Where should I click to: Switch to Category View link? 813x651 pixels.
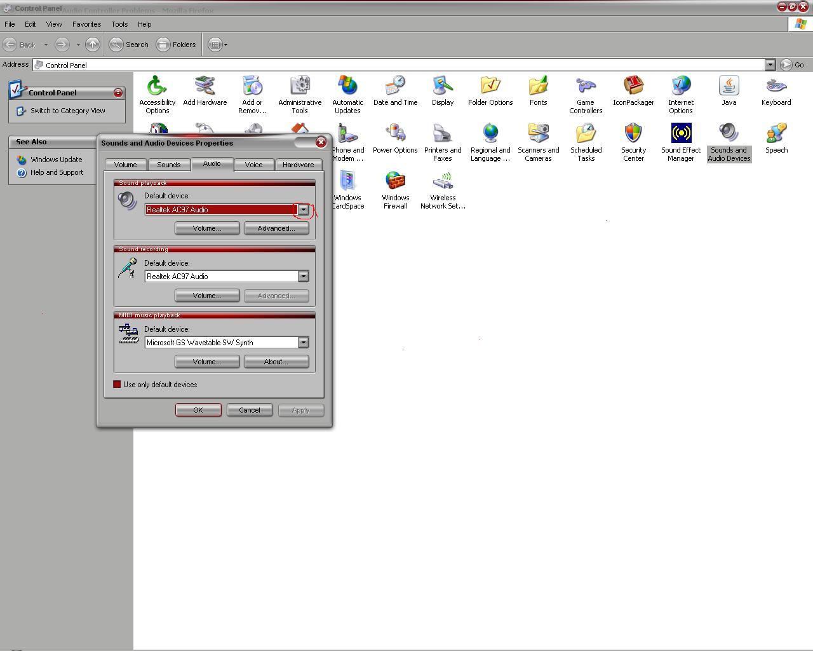coord(68,111)
